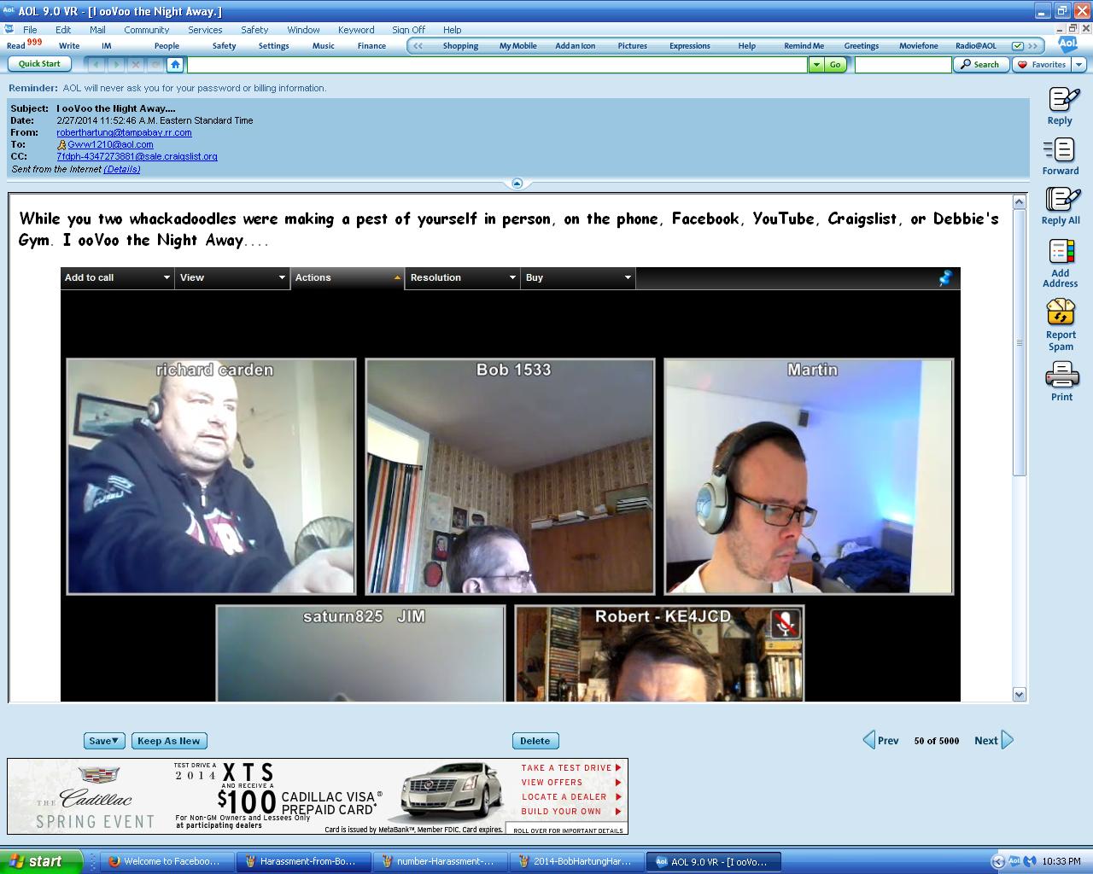Open the Add to call dropdown
This screenshot has height=874, width=1093.
(117, 277)
